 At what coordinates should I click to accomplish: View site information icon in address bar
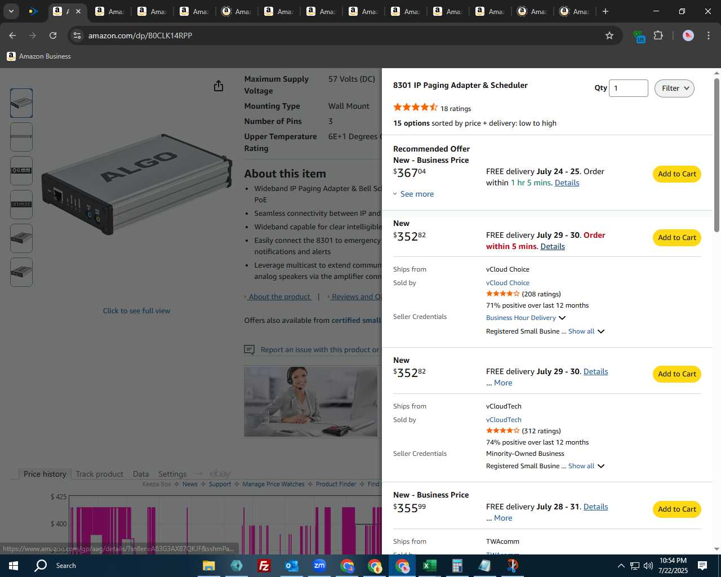click(x=77, y=35)
